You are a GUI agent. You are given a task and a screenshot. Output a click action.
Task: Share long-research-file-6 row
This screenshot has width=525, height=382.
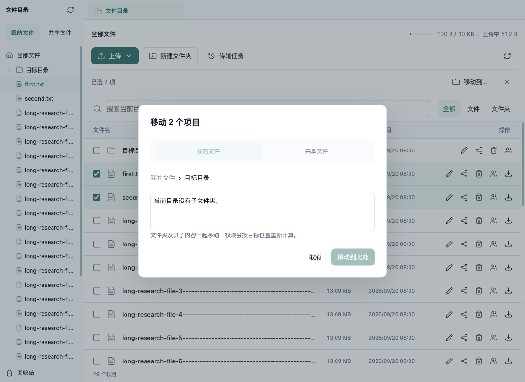[x=464, y=361]
